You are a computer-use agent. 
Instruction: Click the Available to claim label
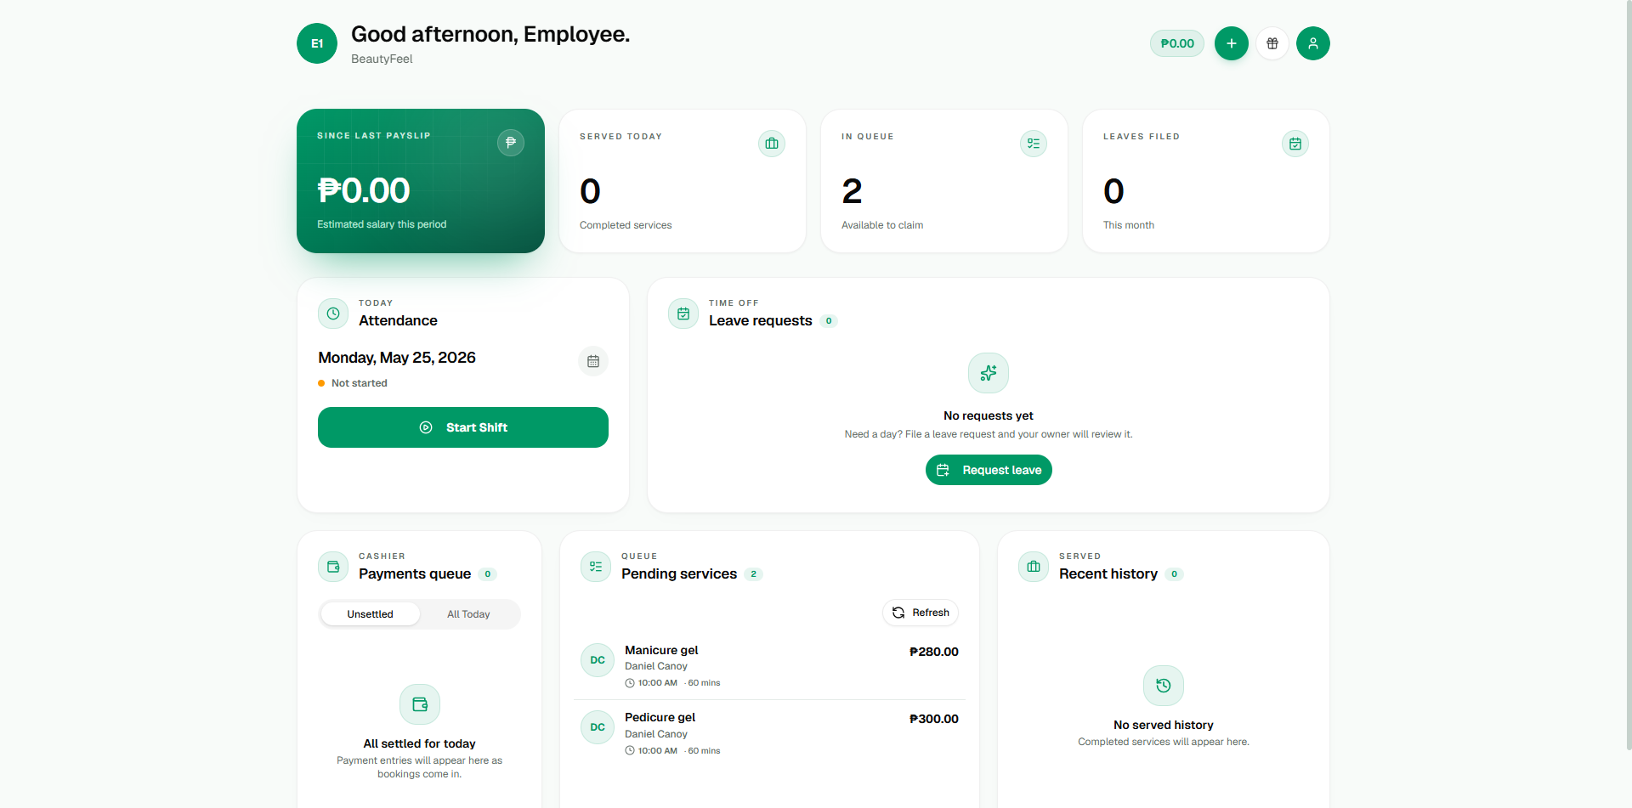tap(882, 225)
